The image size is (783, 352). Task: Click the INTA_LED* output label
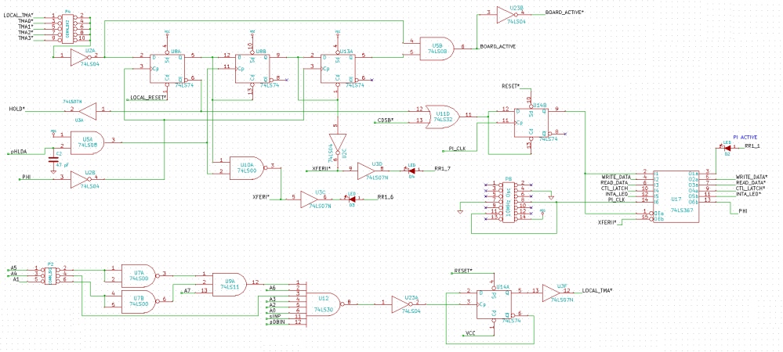pyautogui.click(x=749, y=194)
